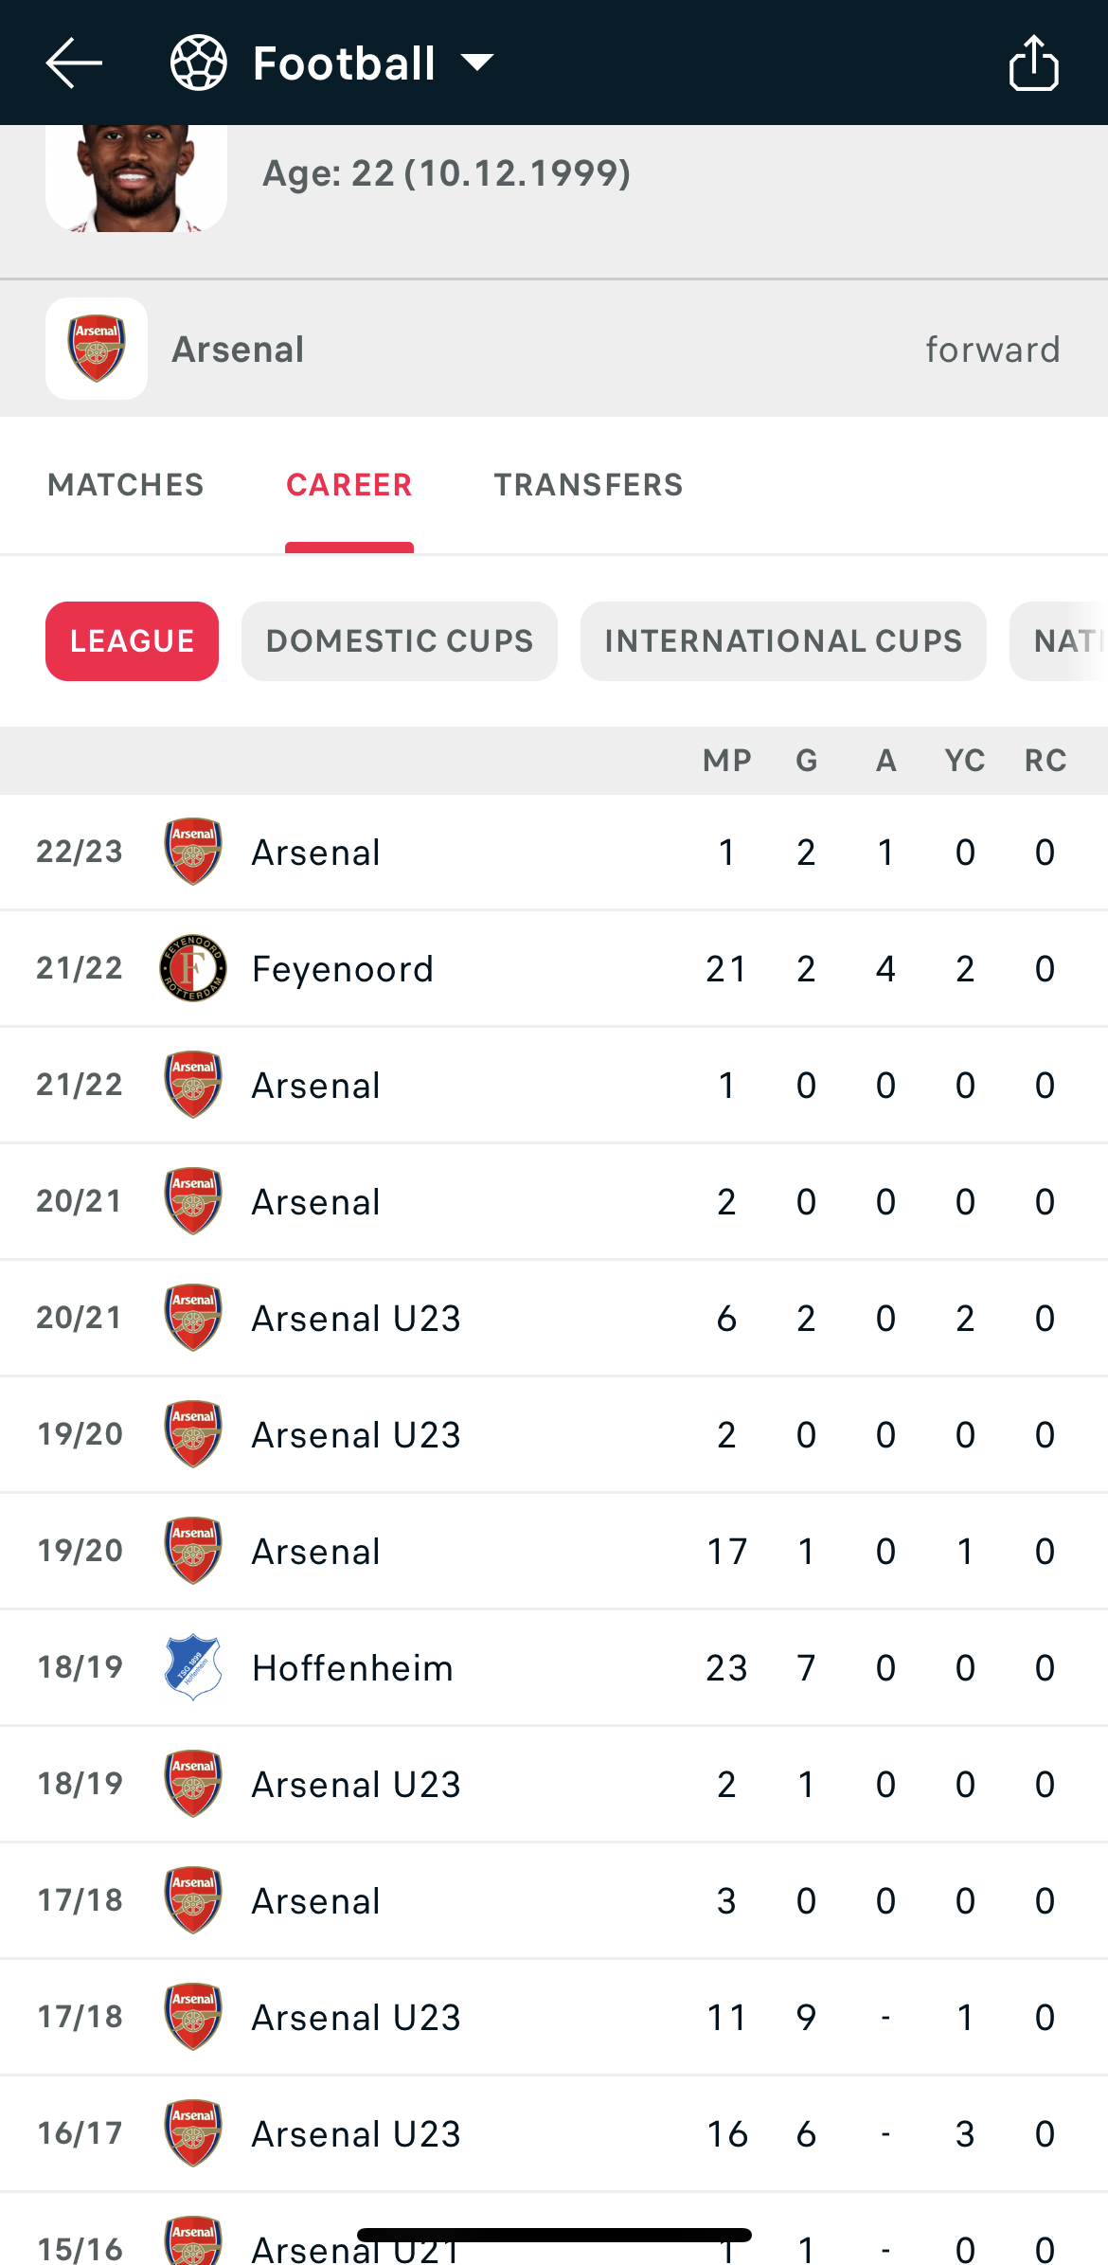The image size is (1108, 2265).
Task: Tap the back arrow icon
Action: [74, 63]
